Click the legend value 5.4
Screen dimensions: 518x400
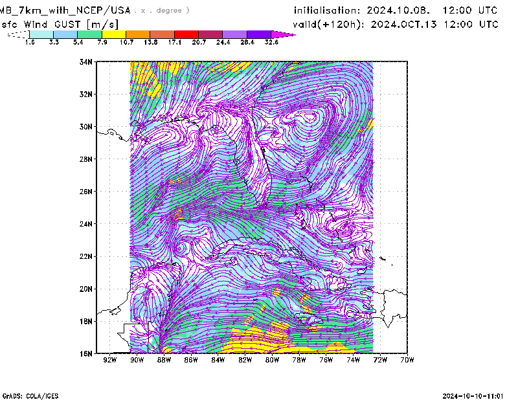coord(78,42)
